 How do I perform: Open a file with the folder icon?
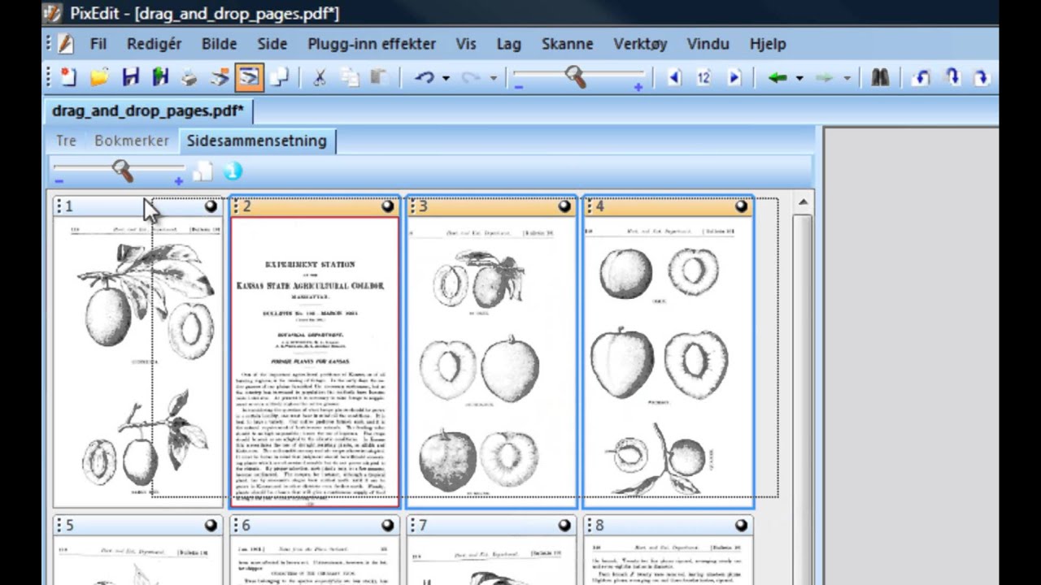[99, 78]
